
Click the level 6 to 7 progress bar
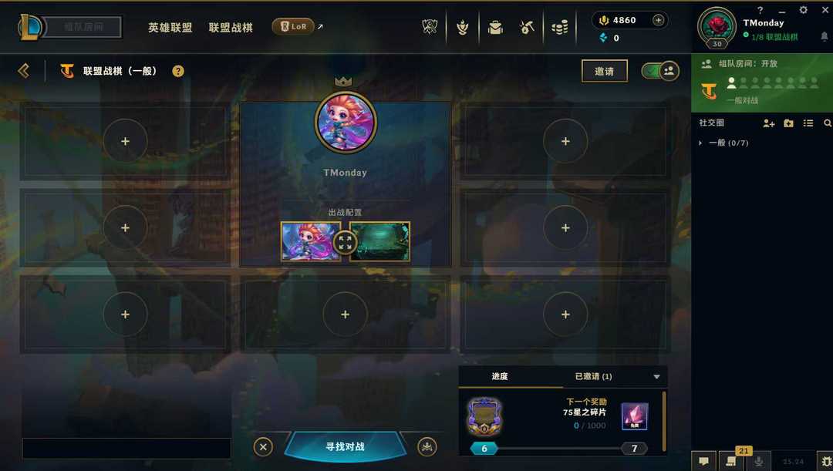[559, 449]
